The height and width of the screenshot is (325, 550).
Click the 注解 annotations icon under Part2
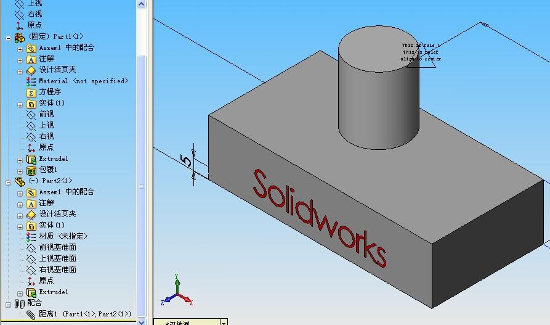tap(31, 204)
